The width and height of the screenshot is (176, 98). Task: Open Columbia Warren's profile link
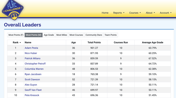34,69
